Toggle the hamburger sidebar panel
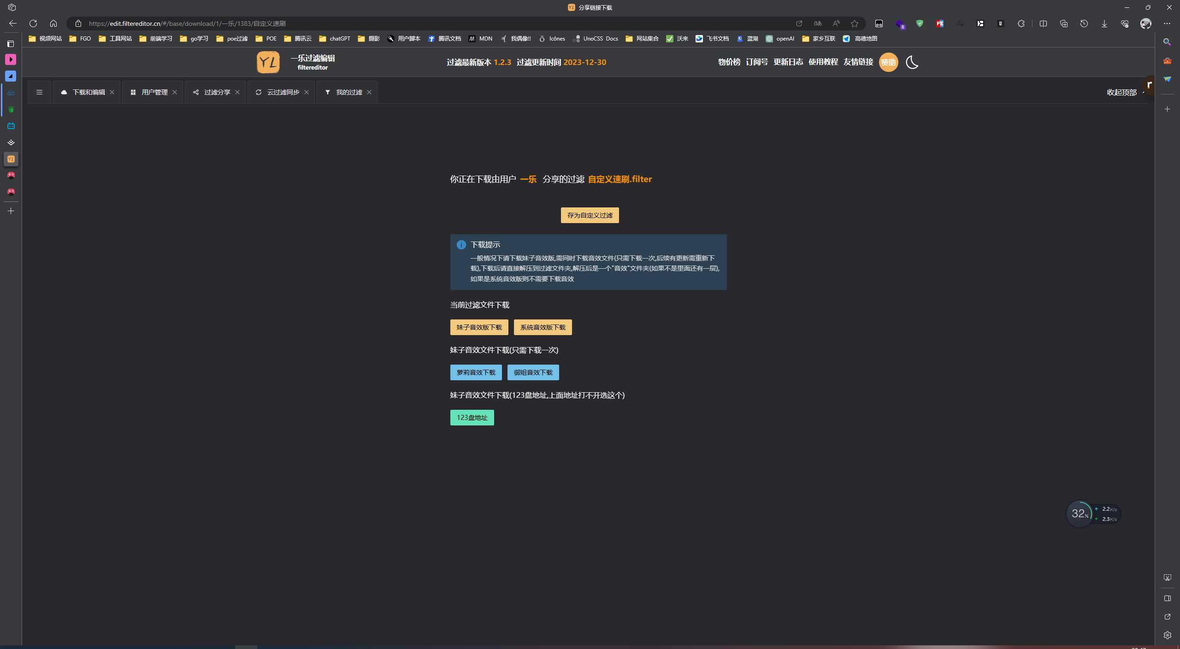The image size is (1180, 649). tap(39, 92)
